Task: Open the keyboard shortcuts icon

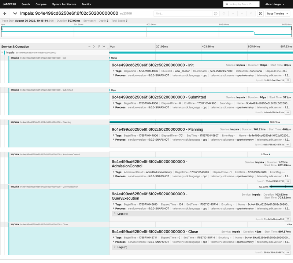Action: click(260, 14)
